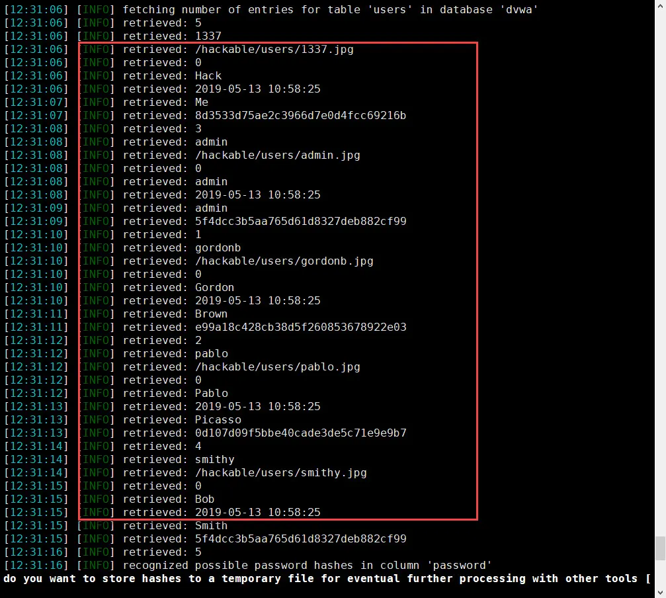Image resolution: width=666 pixels, height=598 pixels.
Task: Click the 'retrieved: gordonb' line
Action: pyautogui.click(x=122, y=247)
